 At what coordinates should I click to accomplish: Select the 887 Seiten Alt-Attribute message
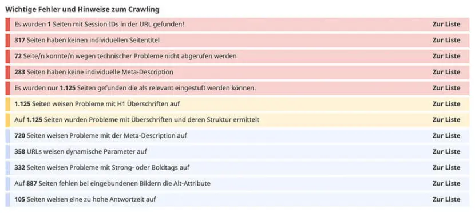click(112, 184)
